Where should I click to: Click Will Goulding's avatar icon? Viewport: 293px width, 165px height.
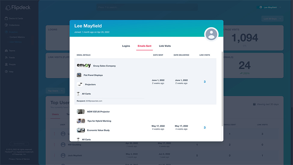pos(63,145)
